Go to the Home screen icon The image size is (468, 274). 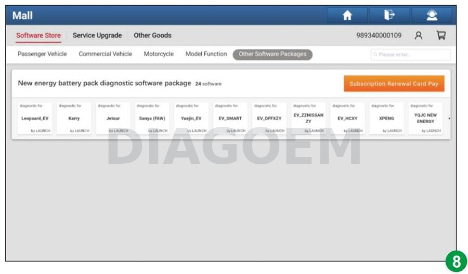347,15
